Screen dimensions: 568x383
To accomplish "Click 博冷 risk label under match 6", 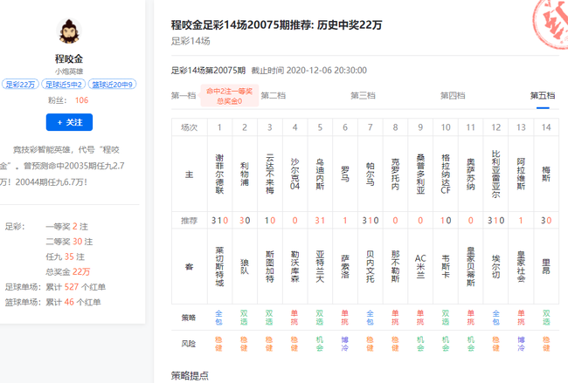I will pyautogui.click(x=345, y=344).
